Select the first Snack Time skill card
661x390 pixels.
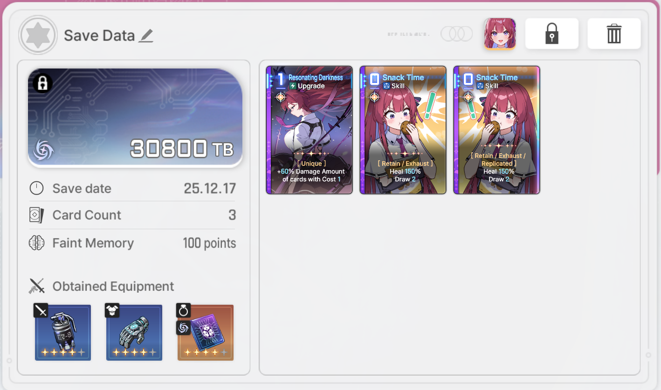pos(403,130)
